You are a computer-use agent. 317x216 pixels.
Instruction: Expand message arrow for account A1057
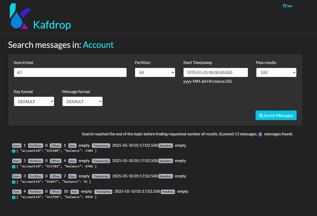click(14, 182)
